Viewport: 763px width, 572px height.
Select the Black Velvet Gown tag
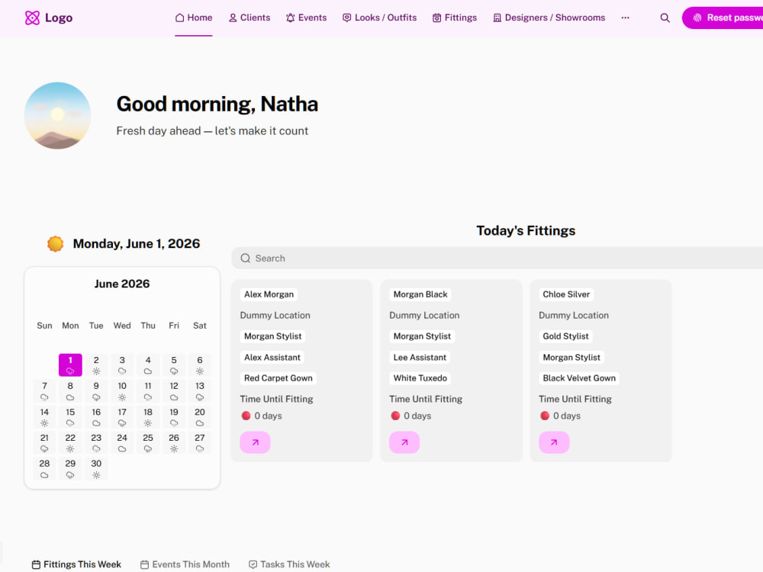(579, 378)
